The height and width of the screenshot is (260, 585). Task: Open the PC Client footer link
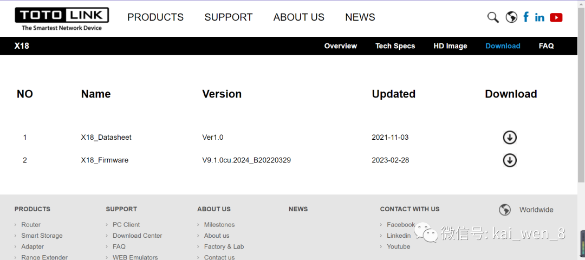coord(126,225)
